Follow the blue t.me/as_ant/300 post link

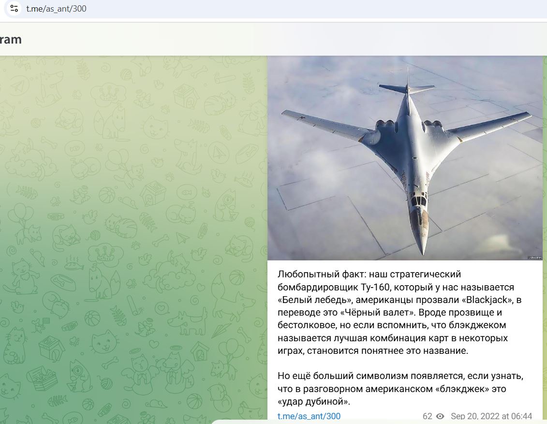[309, 416]
